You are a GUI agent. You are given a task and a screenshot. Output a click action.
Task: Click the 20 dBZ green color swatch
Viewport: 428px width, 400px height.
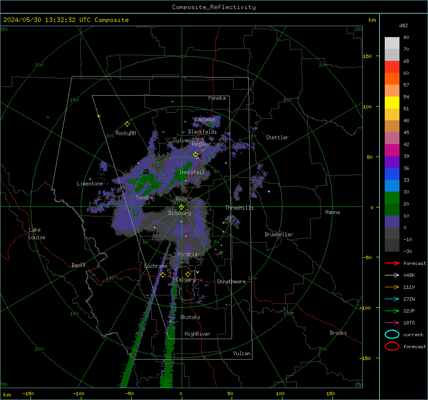click(392, 198)
